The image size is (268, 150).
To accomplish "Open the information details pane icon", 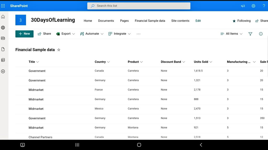I will pyautogui.click(x=261, y=34).
